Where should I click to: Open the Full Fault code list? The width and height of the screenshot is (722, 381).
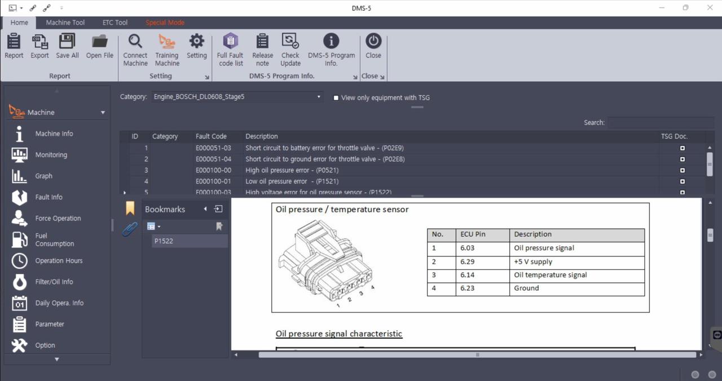[230, 49]
